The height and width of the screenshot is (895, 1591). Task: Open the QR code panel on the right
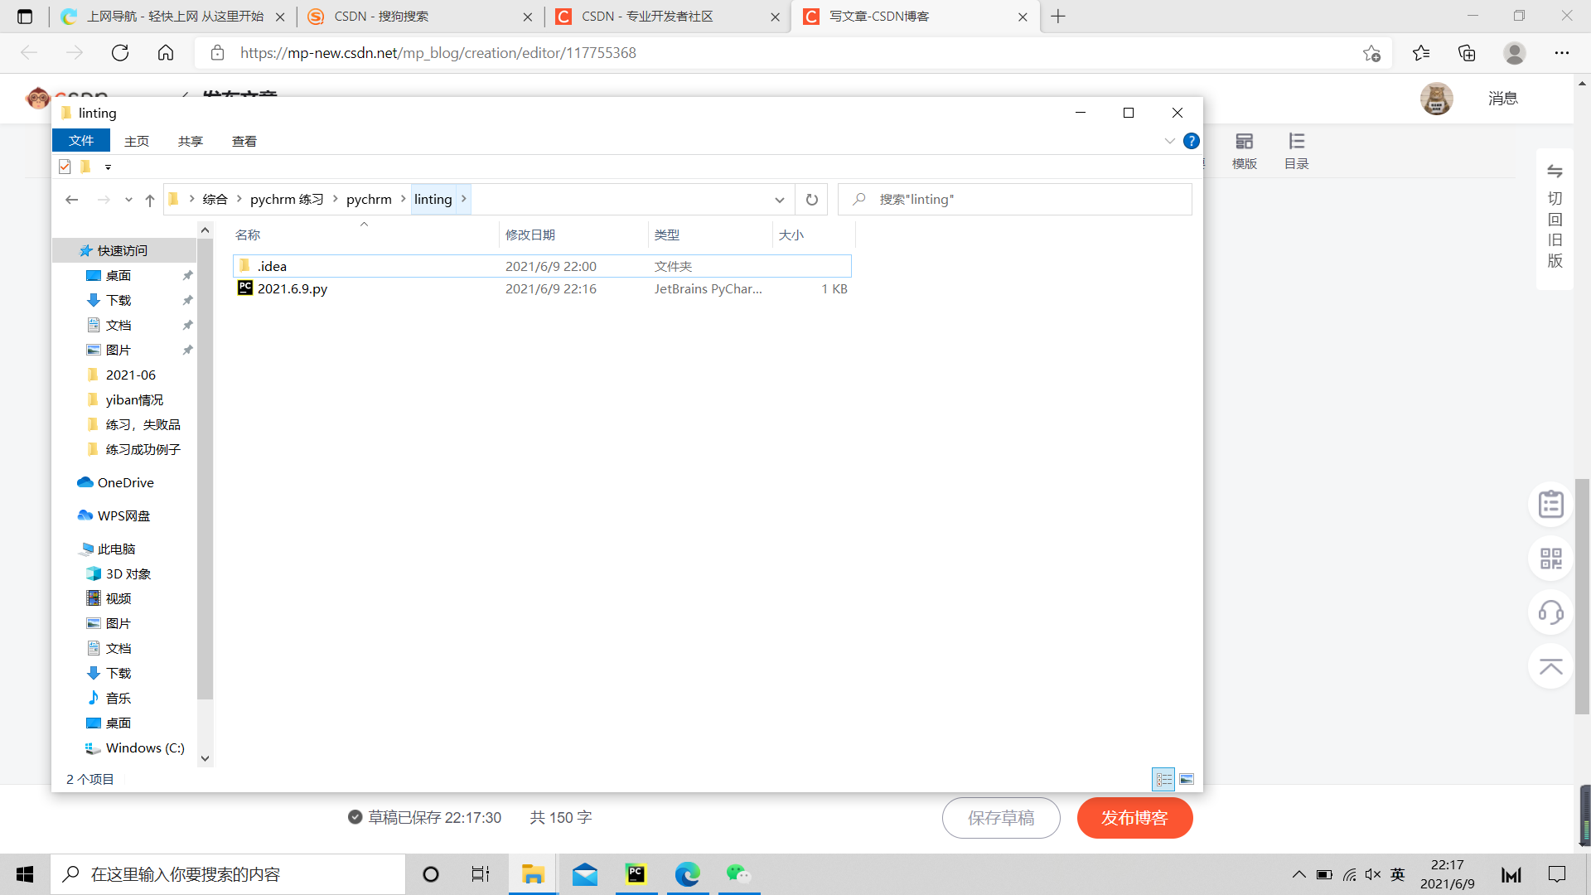coord(1550,558)
